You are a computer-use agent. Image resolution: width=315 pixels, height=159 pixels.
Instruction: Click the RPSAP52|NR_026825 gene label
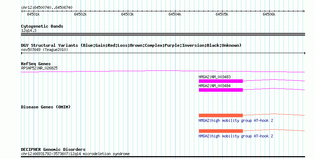tap(39, 68)
